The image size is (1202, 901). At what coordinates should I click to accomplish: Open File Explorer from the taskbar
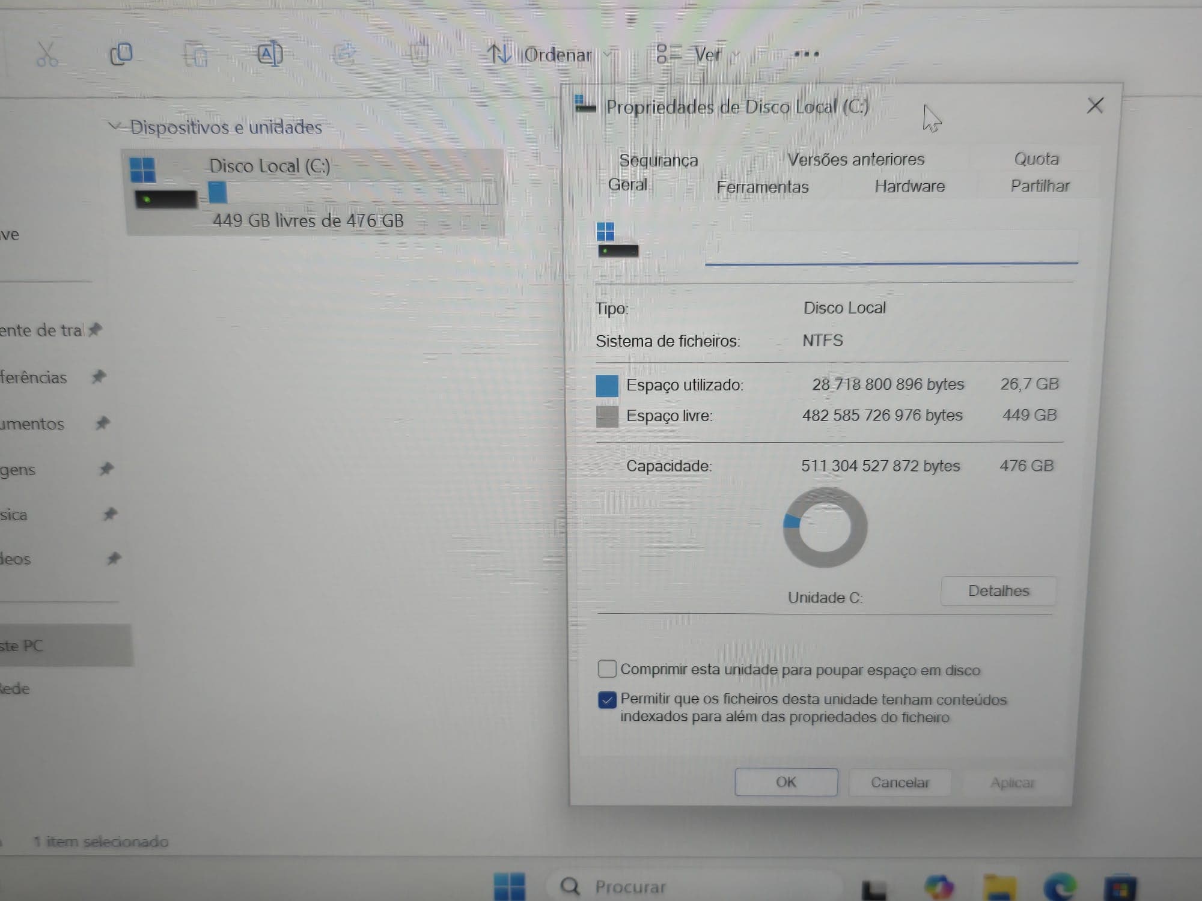[x=999, y=888]
